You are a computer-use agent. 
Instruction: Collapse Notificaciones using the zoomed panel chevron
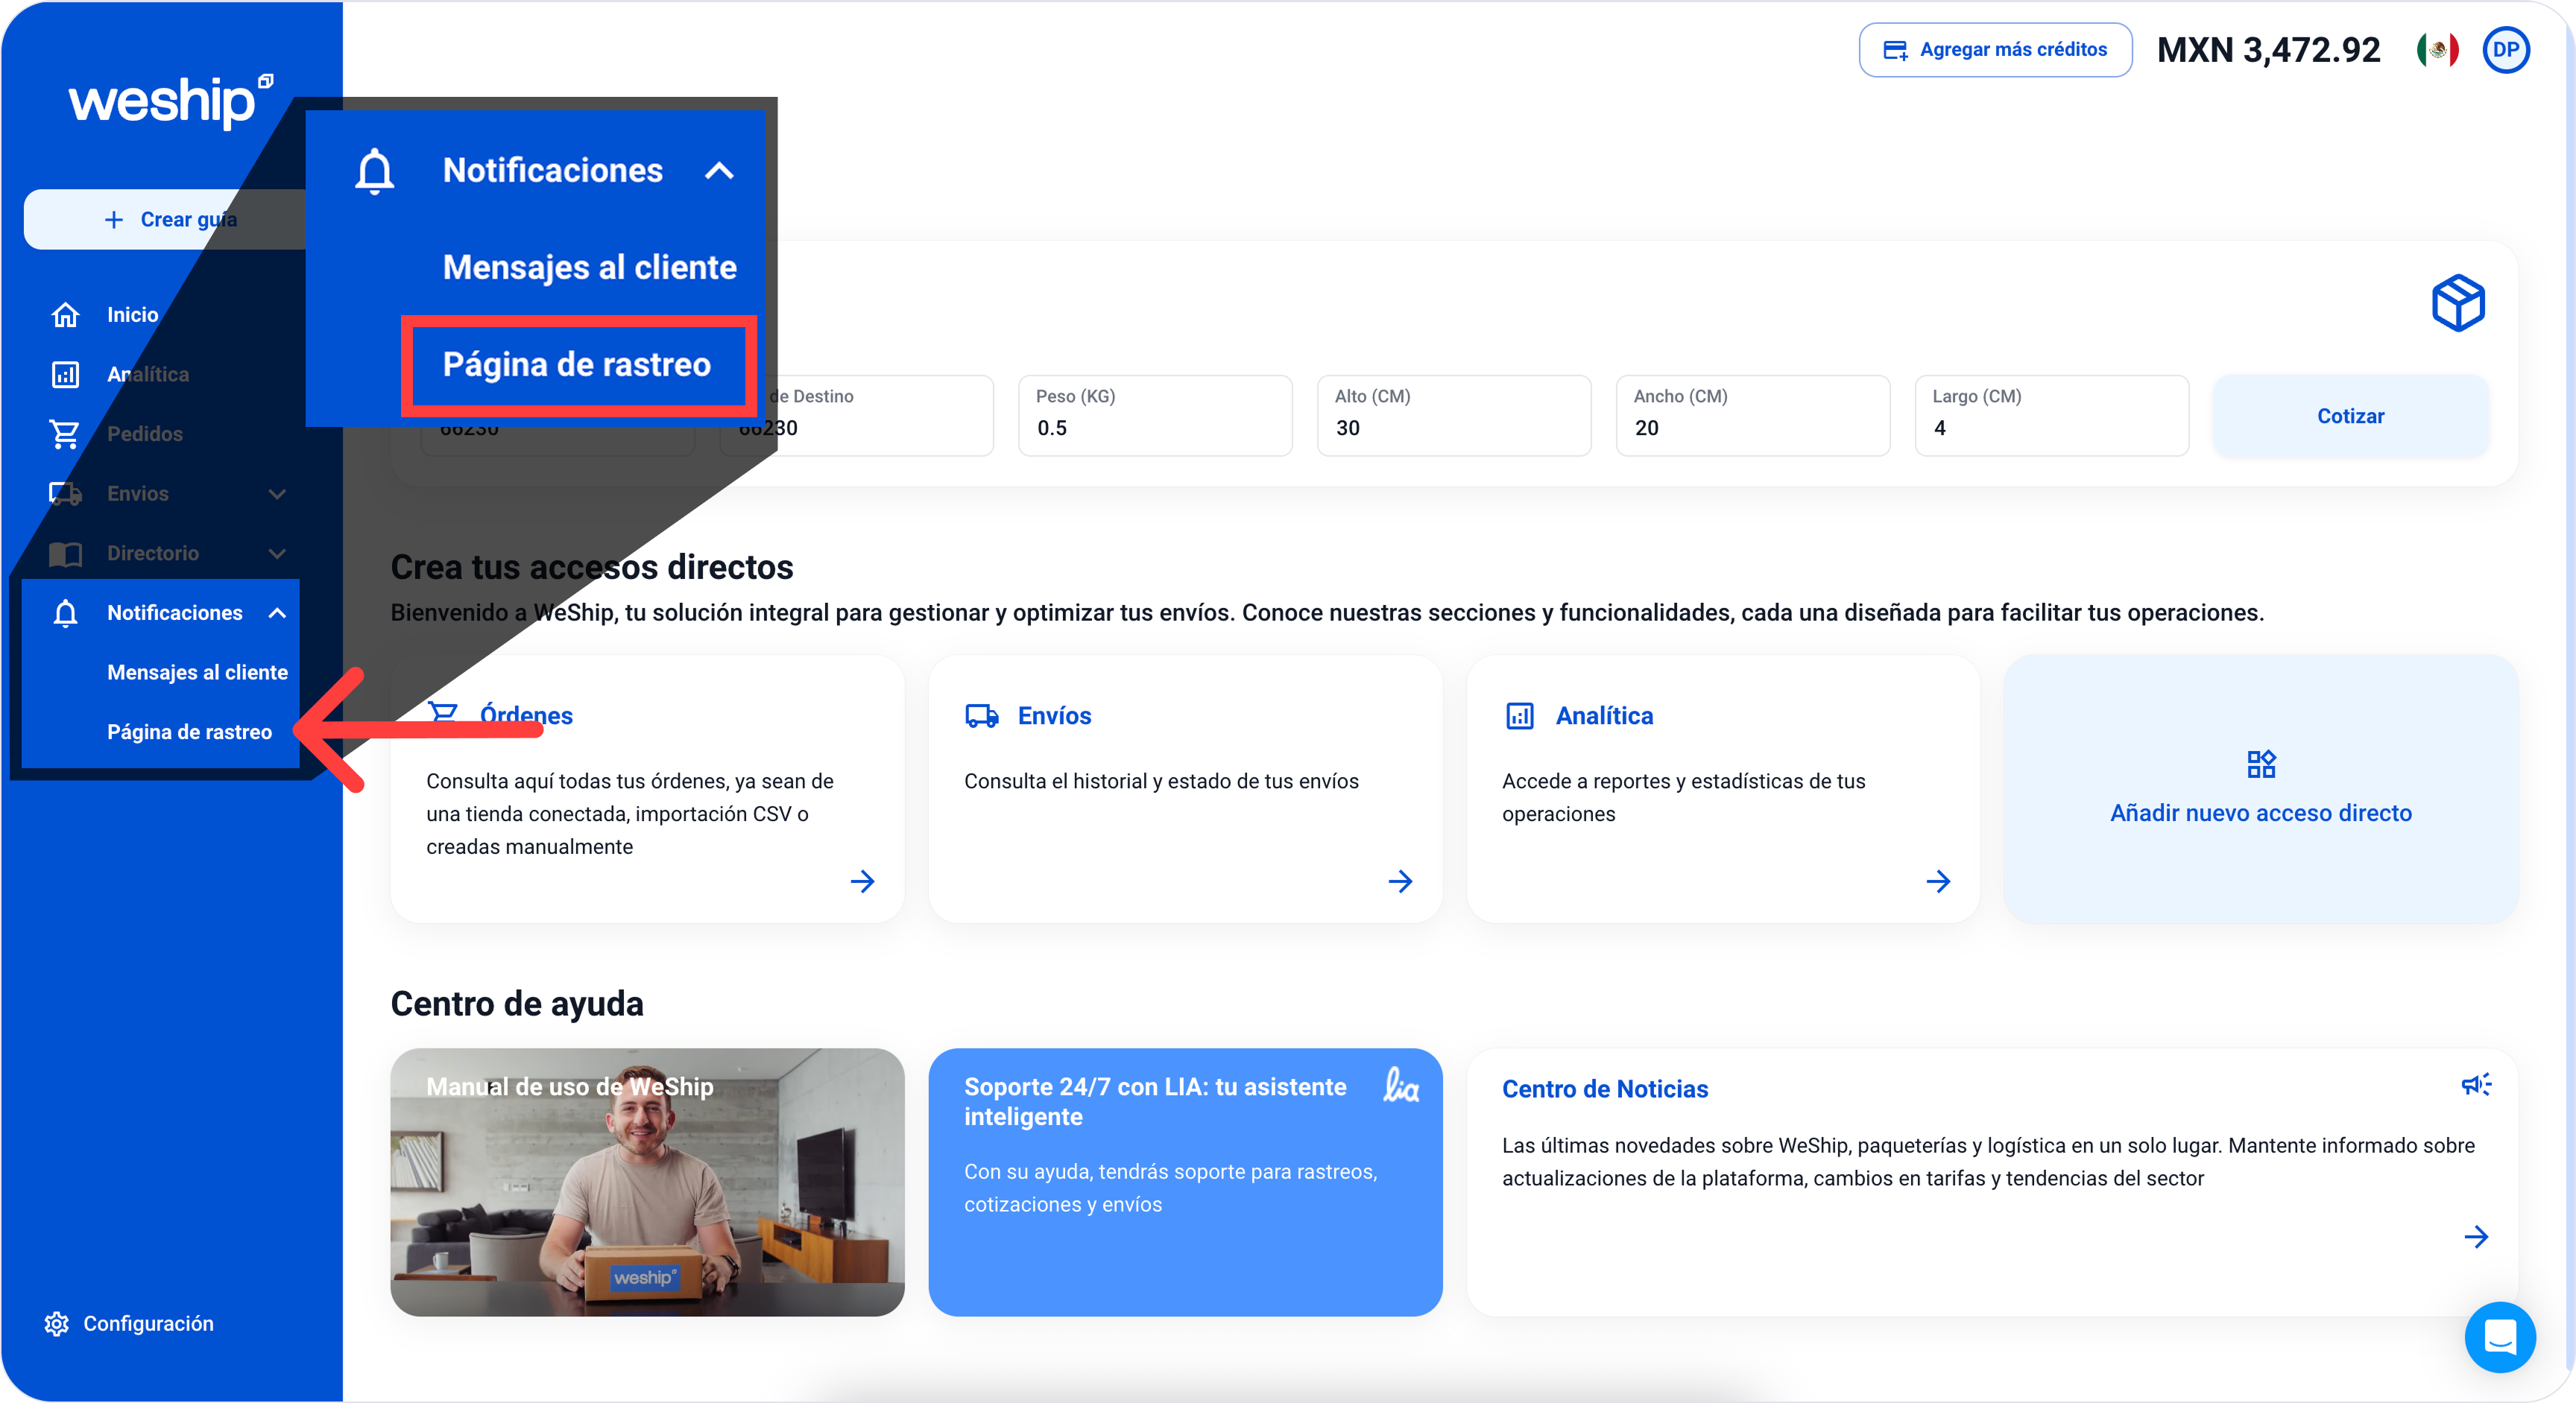click(719, 171)
